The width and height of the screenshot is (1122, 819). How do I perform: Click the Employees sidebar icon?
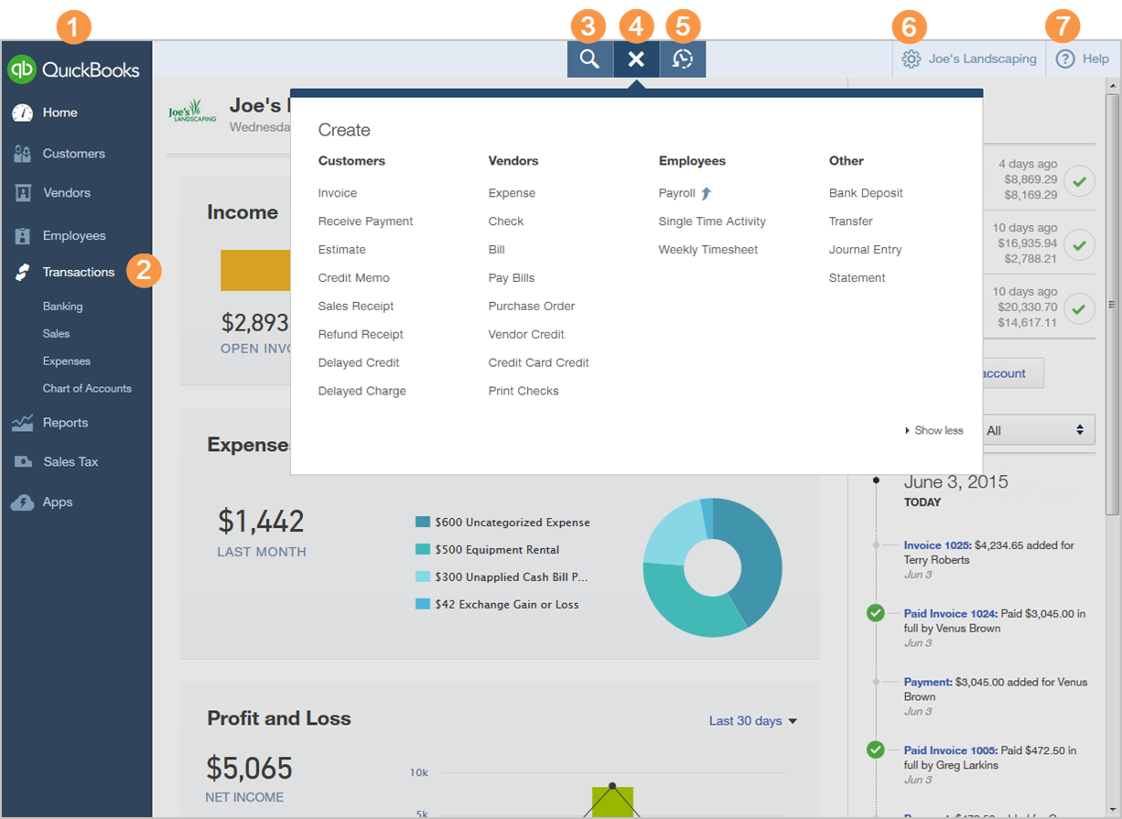coord(22,235)
